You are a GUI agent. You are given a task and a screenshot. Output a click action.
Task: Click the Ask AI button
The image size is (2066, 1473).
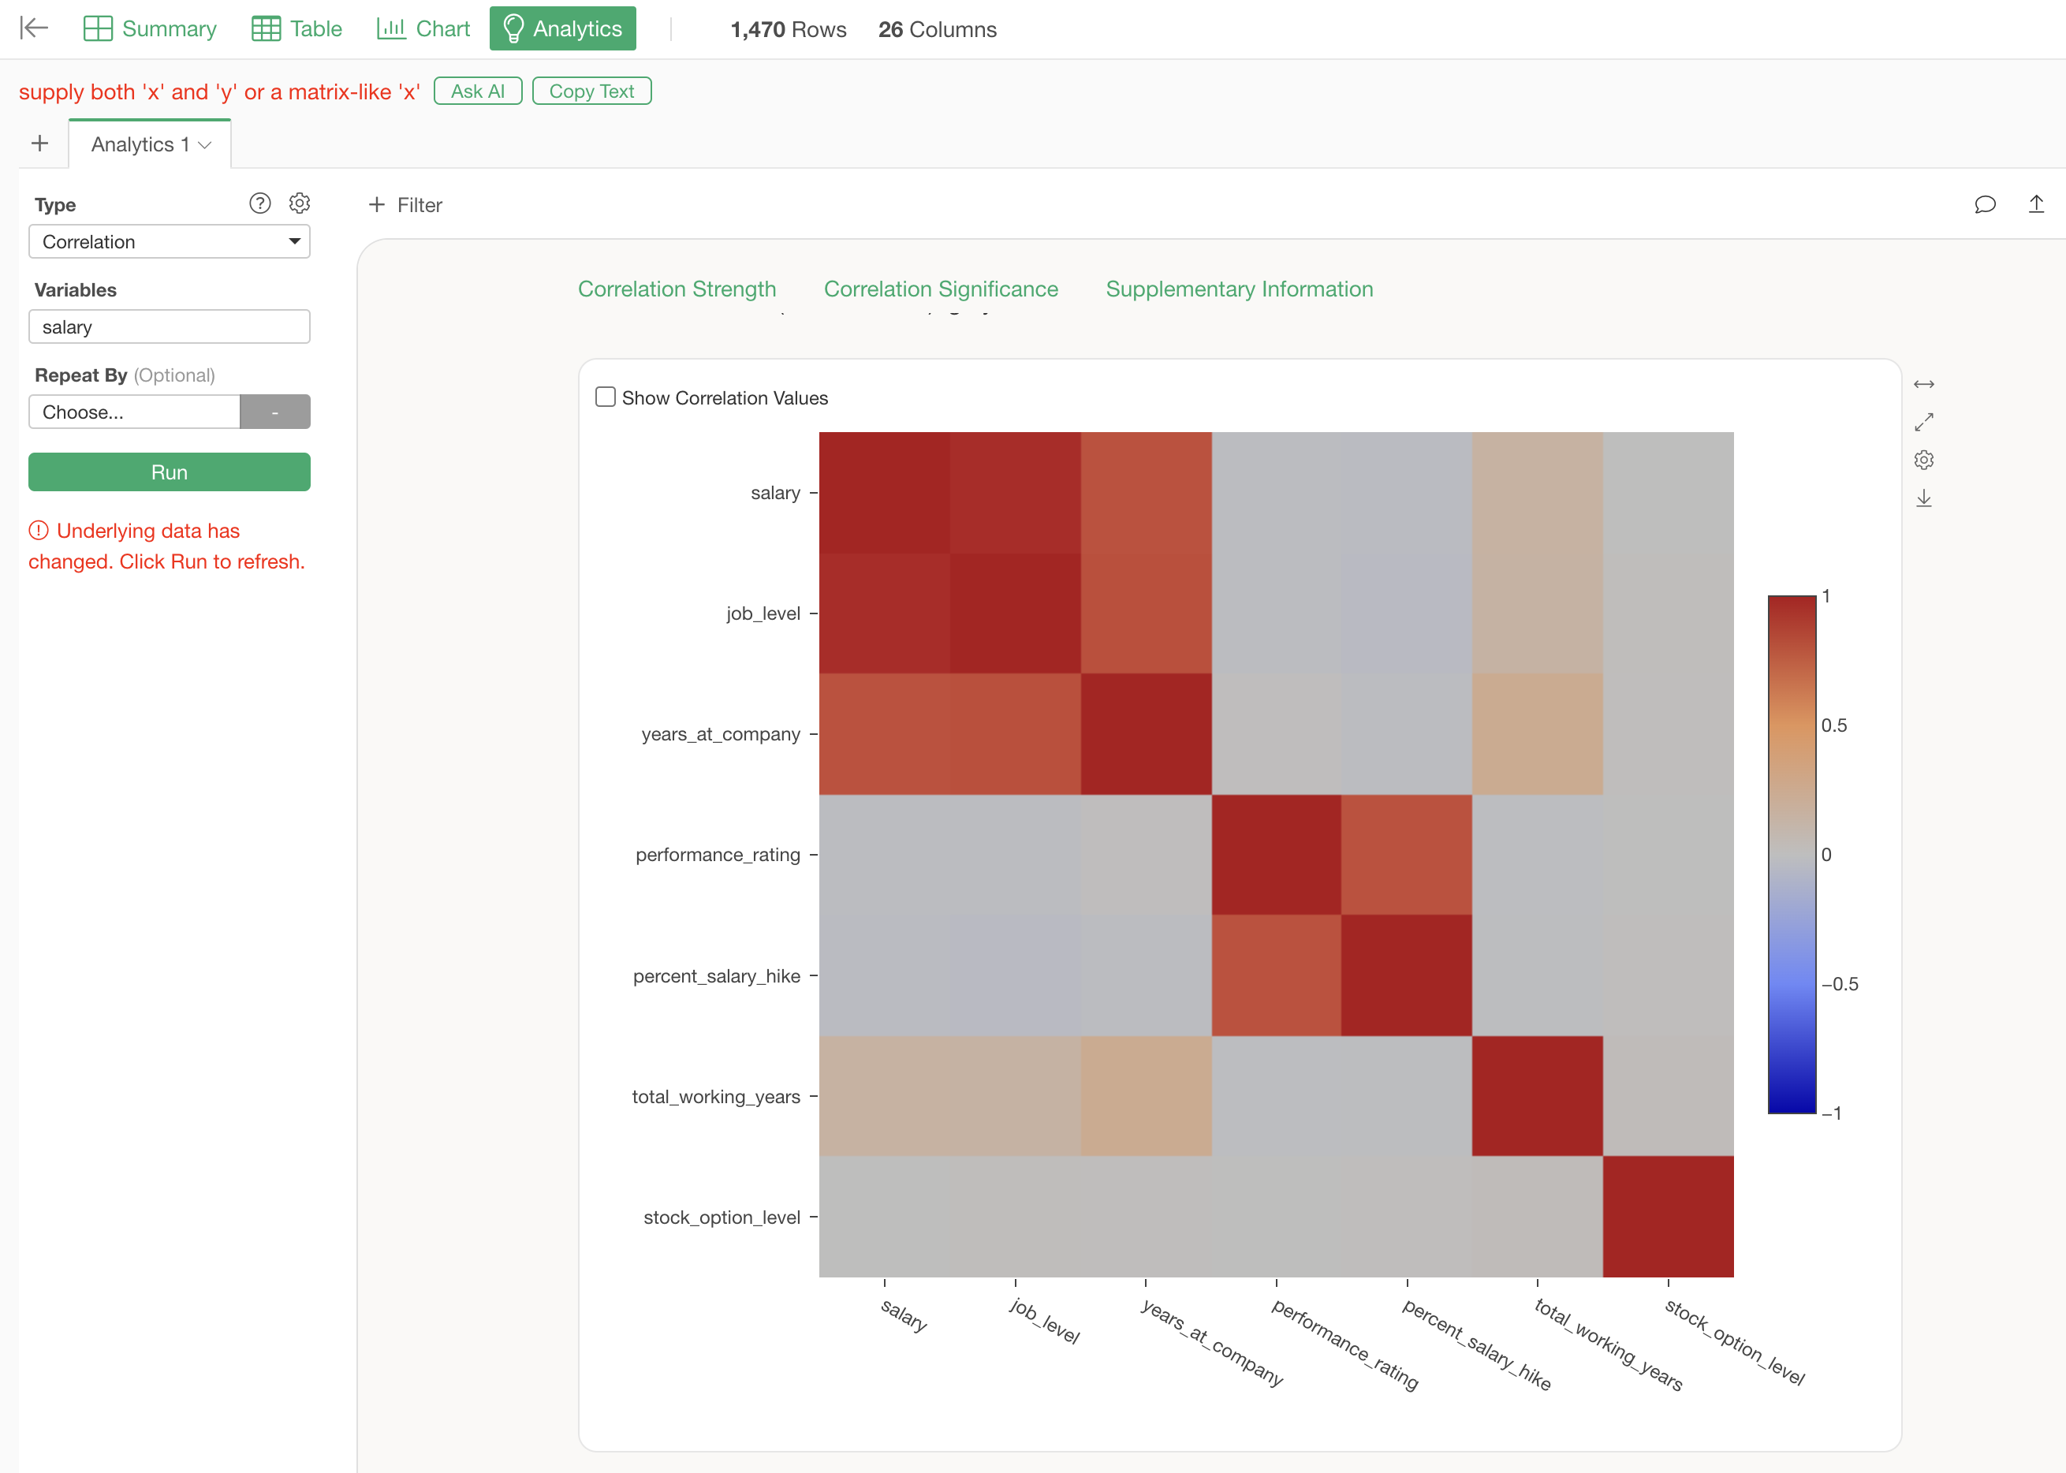478,91
